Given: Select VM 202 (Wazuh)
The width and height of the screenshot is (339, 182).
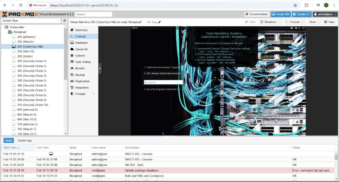Looking at the screenshot, I should [25, 42].
